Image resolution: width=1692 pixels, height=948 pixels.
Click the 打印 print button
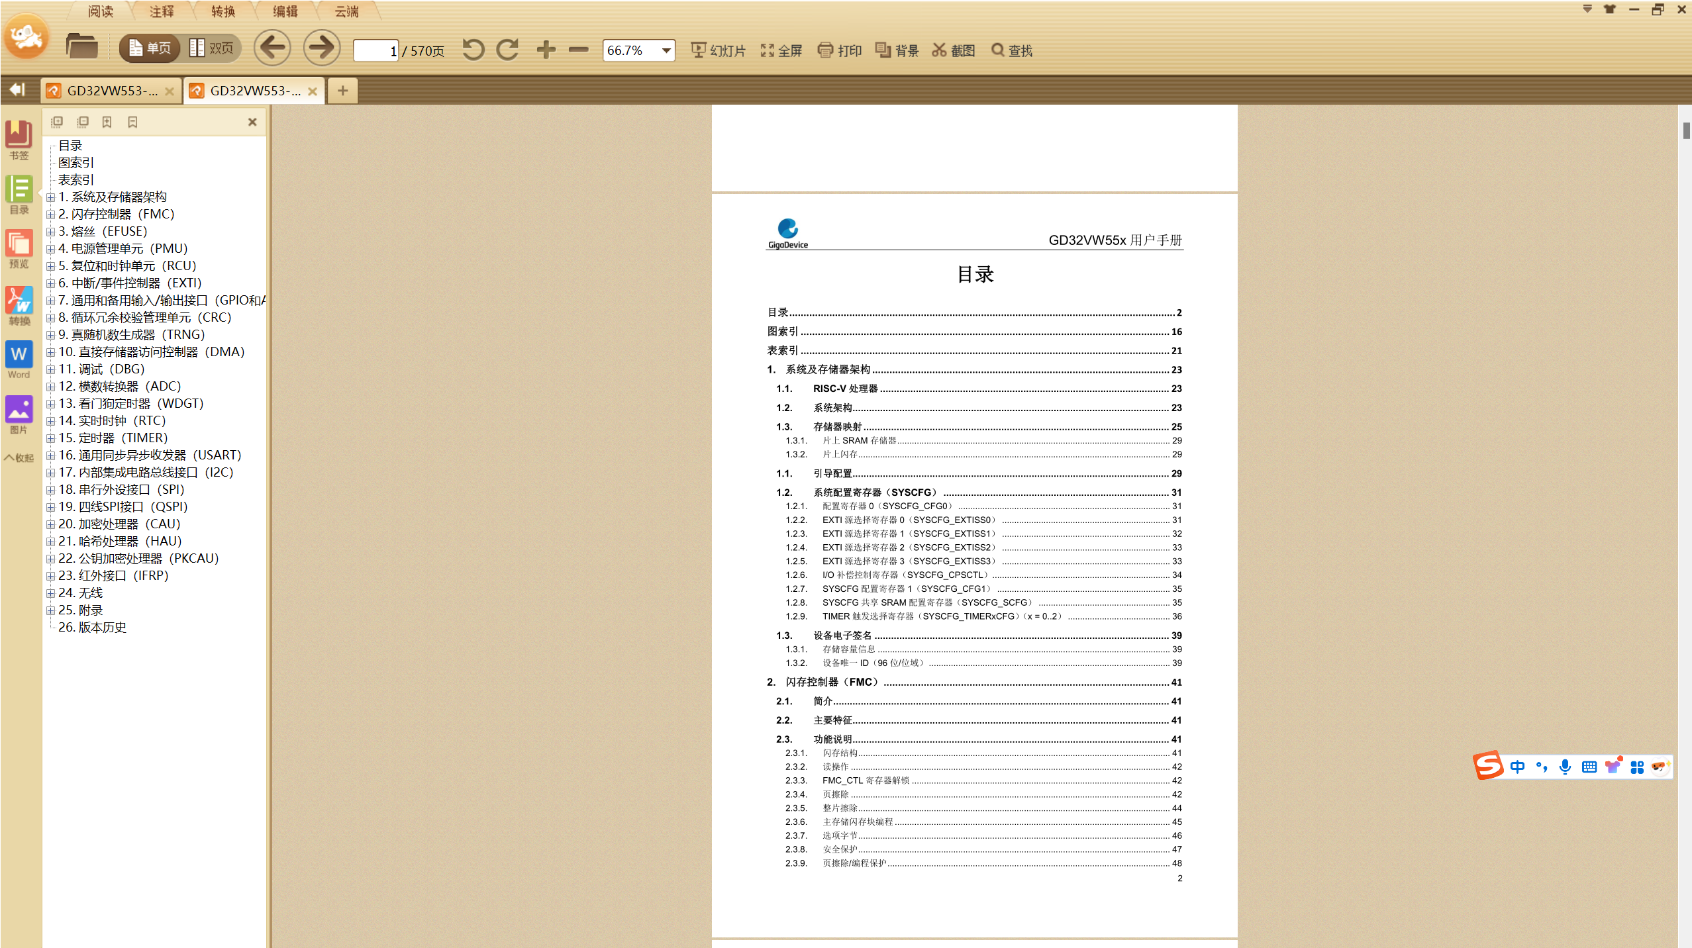coord(839,50)
